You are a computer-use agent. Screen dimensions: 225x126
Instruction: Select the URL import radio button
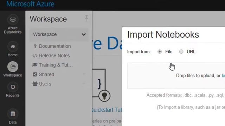[181, 51]
